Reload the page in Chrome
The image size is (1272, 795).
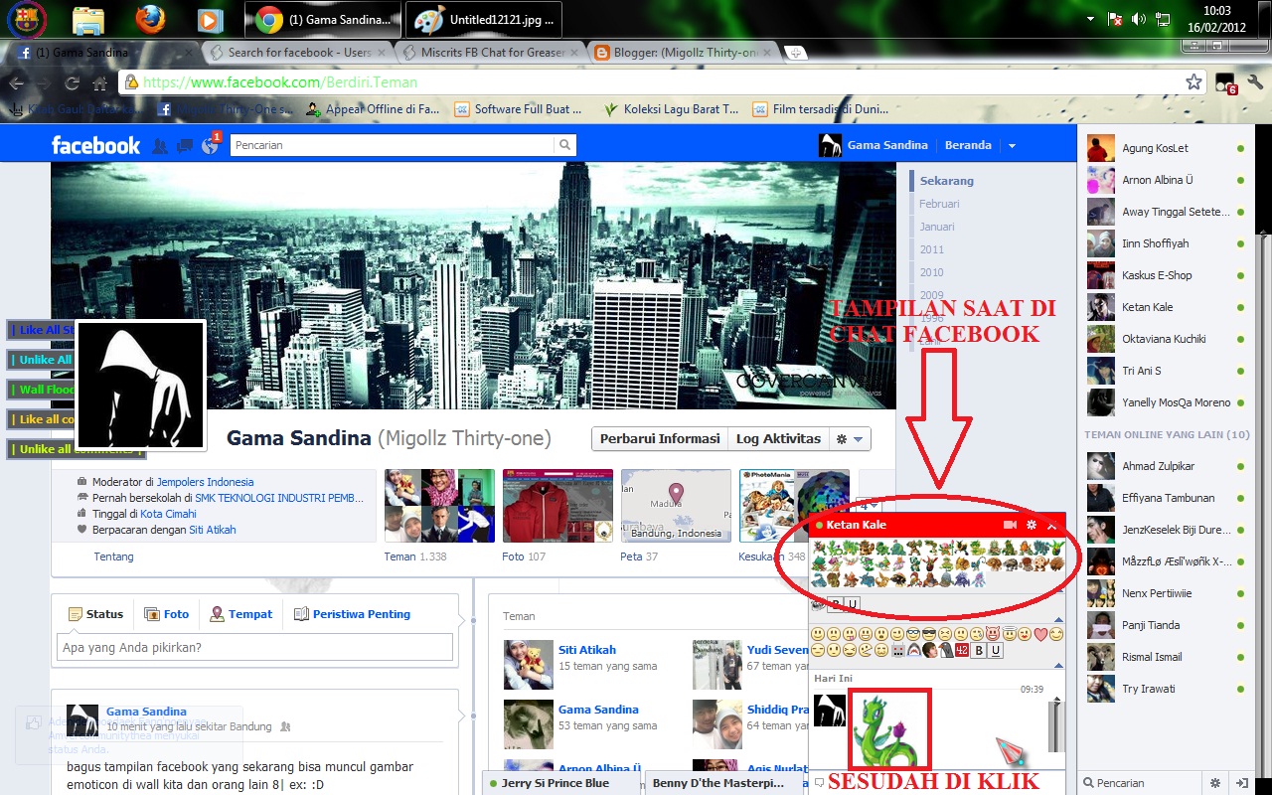(x=72, y=82)
